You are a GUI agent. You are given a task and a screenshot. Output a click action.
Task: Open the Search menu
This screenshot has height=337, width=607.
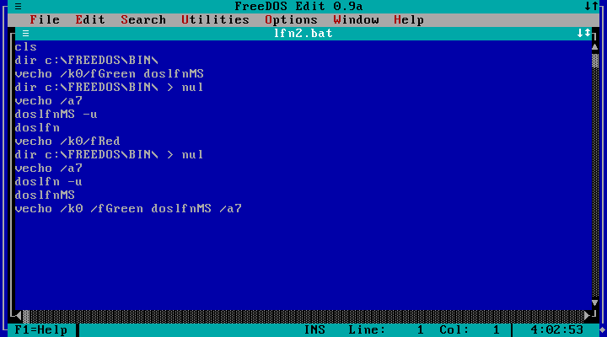pos(143,19)
